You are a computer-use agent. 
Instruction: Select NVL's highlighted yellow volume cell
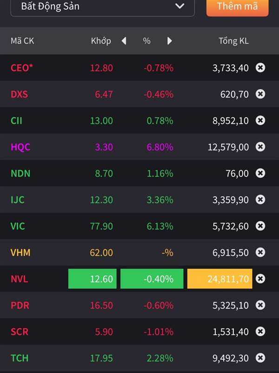pos(219,278)
